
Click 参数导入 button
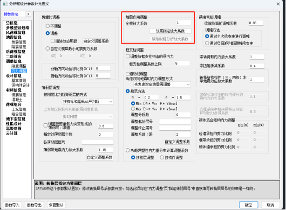click(12, 205)
